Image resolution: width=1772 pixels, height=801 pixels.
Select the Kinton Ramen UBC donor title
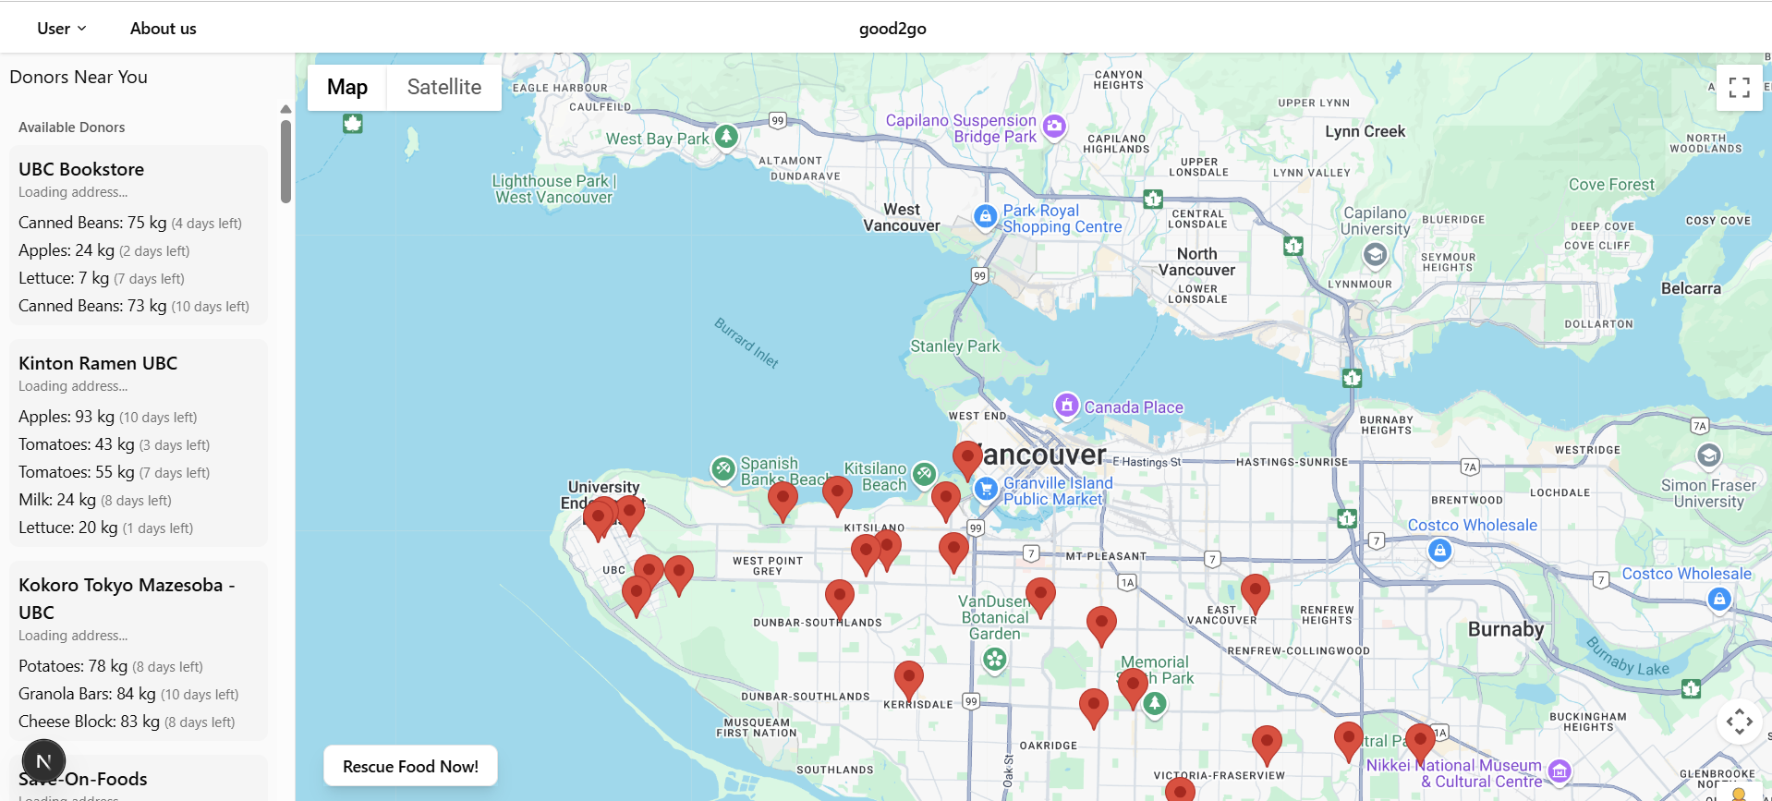(x=98, y=363)
